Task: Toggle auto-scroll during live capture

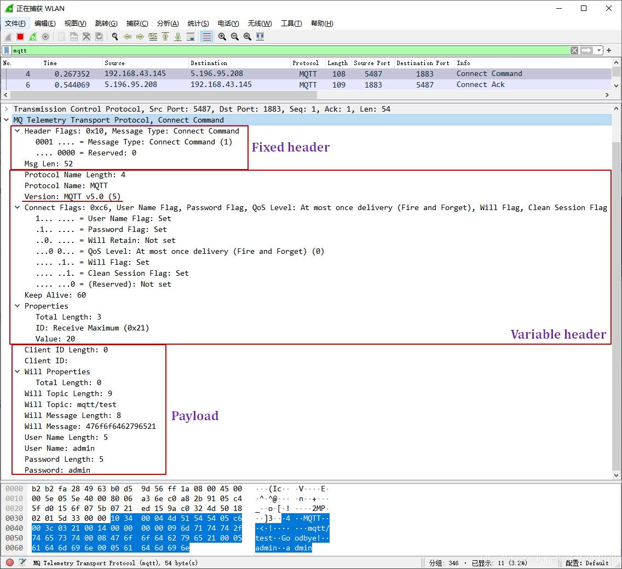Action: point(191,37)
